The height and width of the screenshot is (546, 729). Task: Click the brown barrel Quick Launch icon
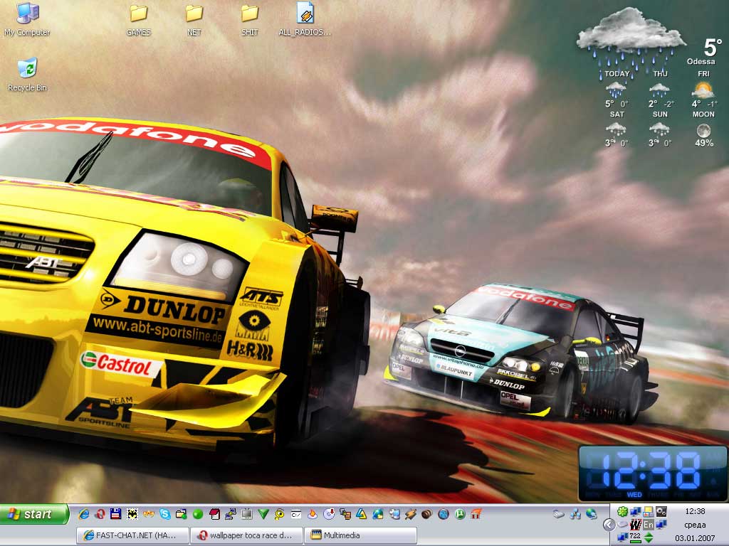pyautogui.click(x=427, y=514)
